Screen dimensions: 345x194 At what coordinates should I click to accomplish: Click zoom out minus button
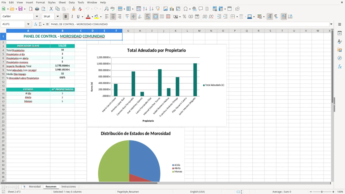tap(310, 192)
